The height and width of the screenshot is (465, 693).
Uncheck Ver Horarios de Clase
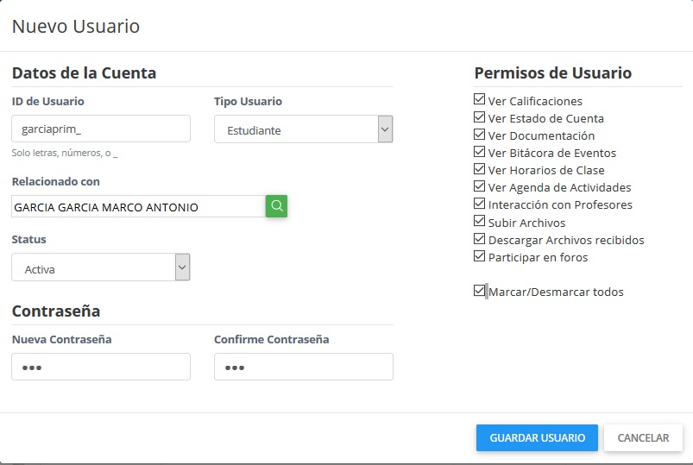480,169
